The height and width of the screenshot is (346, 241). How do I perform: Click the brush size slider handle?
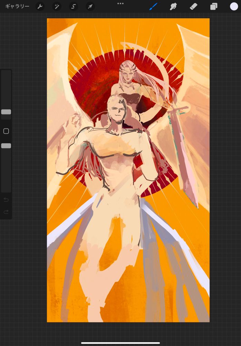click(6, 112)
